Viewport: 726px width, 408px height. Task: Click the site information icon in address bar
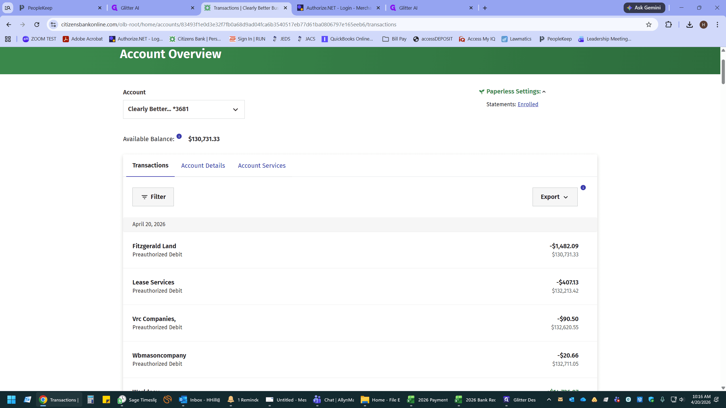coord(53,24)
